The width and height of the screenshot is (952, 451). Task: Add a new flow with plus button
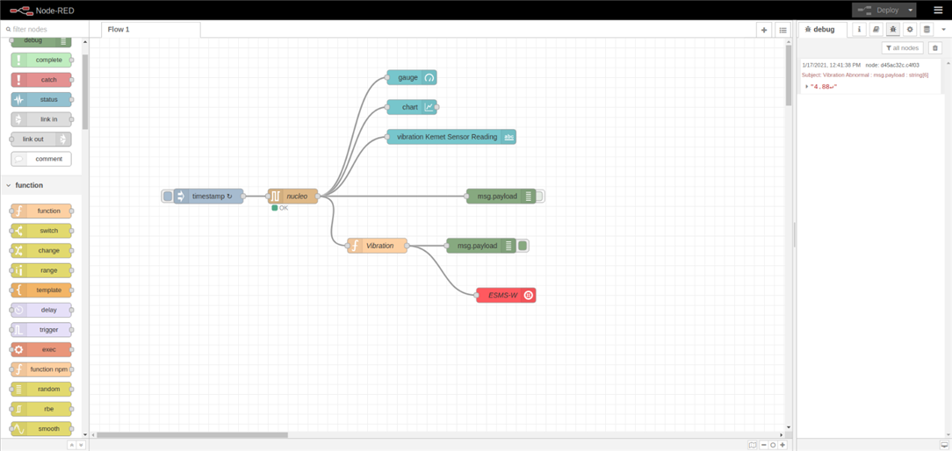coord(764,30)
